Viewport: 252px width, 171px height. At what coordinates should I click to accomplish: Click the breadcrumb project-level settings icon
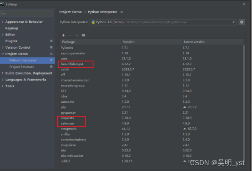pos(122,12)
